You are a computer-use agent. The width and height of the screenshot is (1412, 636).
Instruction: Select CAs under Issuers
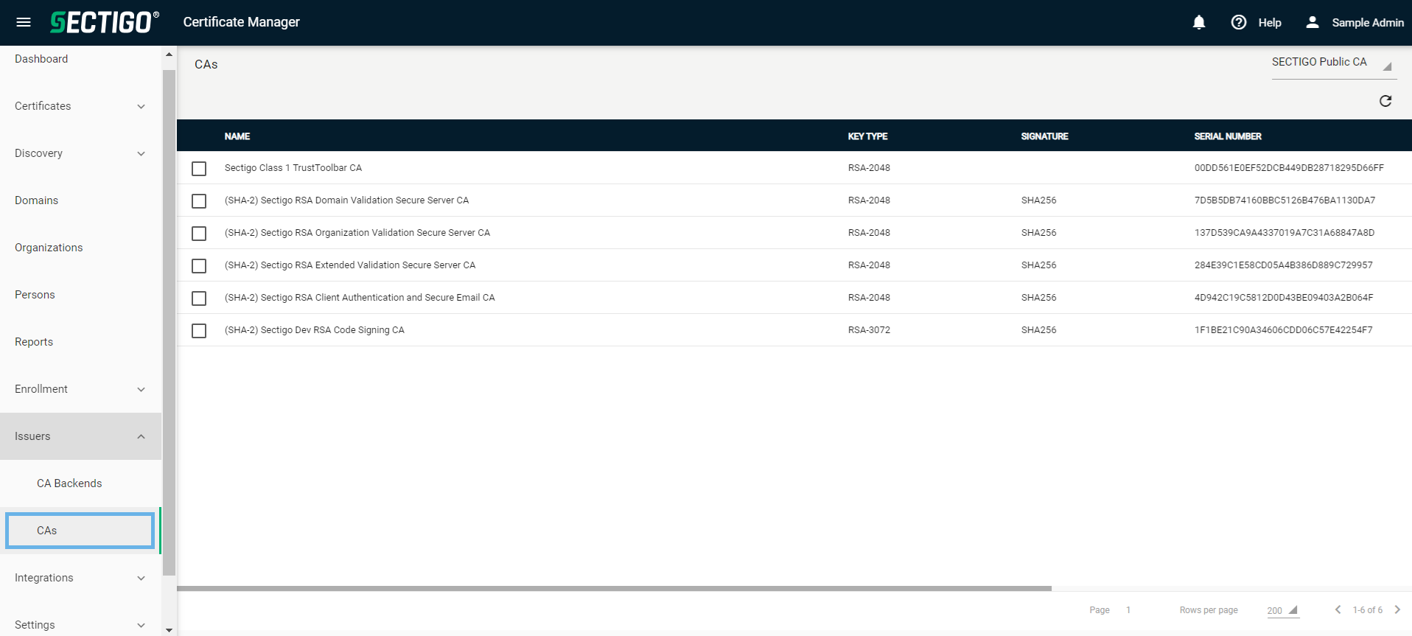[x=46, y=531]
